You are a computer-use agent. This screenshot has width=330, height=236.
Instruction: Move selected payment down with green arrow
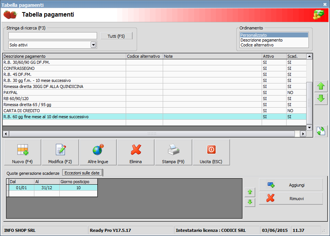321,99
